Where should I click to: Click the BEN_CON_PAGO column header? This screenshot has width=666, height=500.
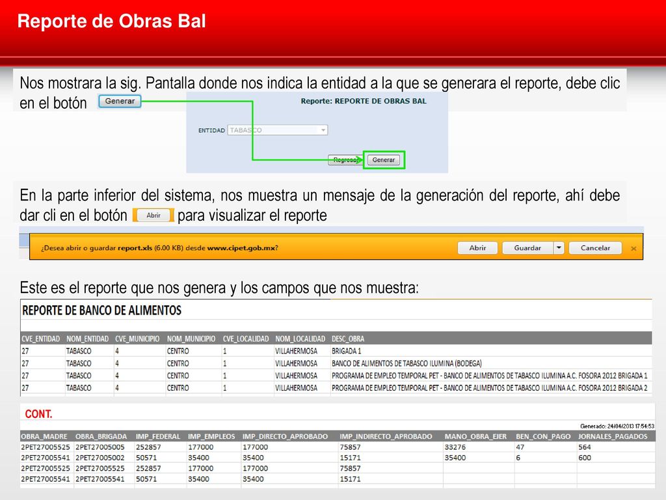pyautogui.click(x=543, y=437)
